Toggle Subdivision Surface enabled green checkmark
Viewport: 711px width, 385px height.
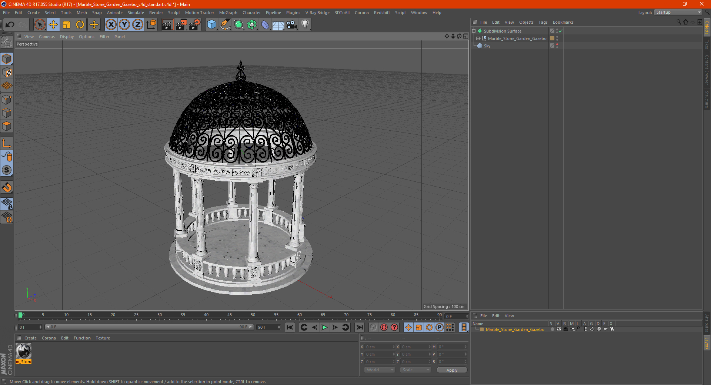(x=561, y=31)
